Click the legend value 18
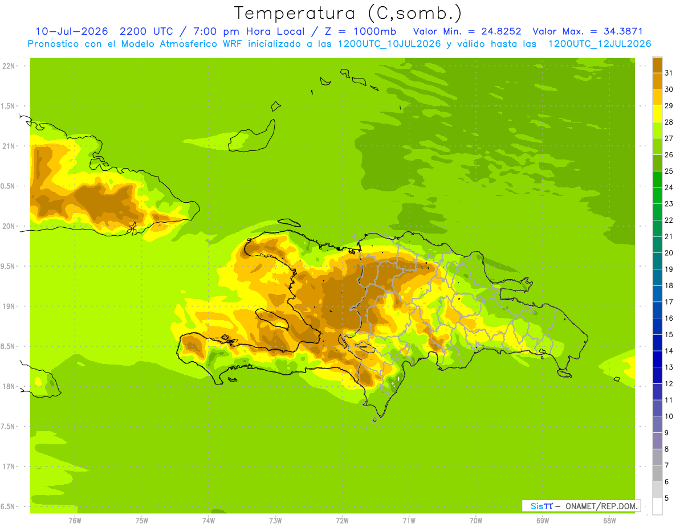 click(x=669, y=285)
